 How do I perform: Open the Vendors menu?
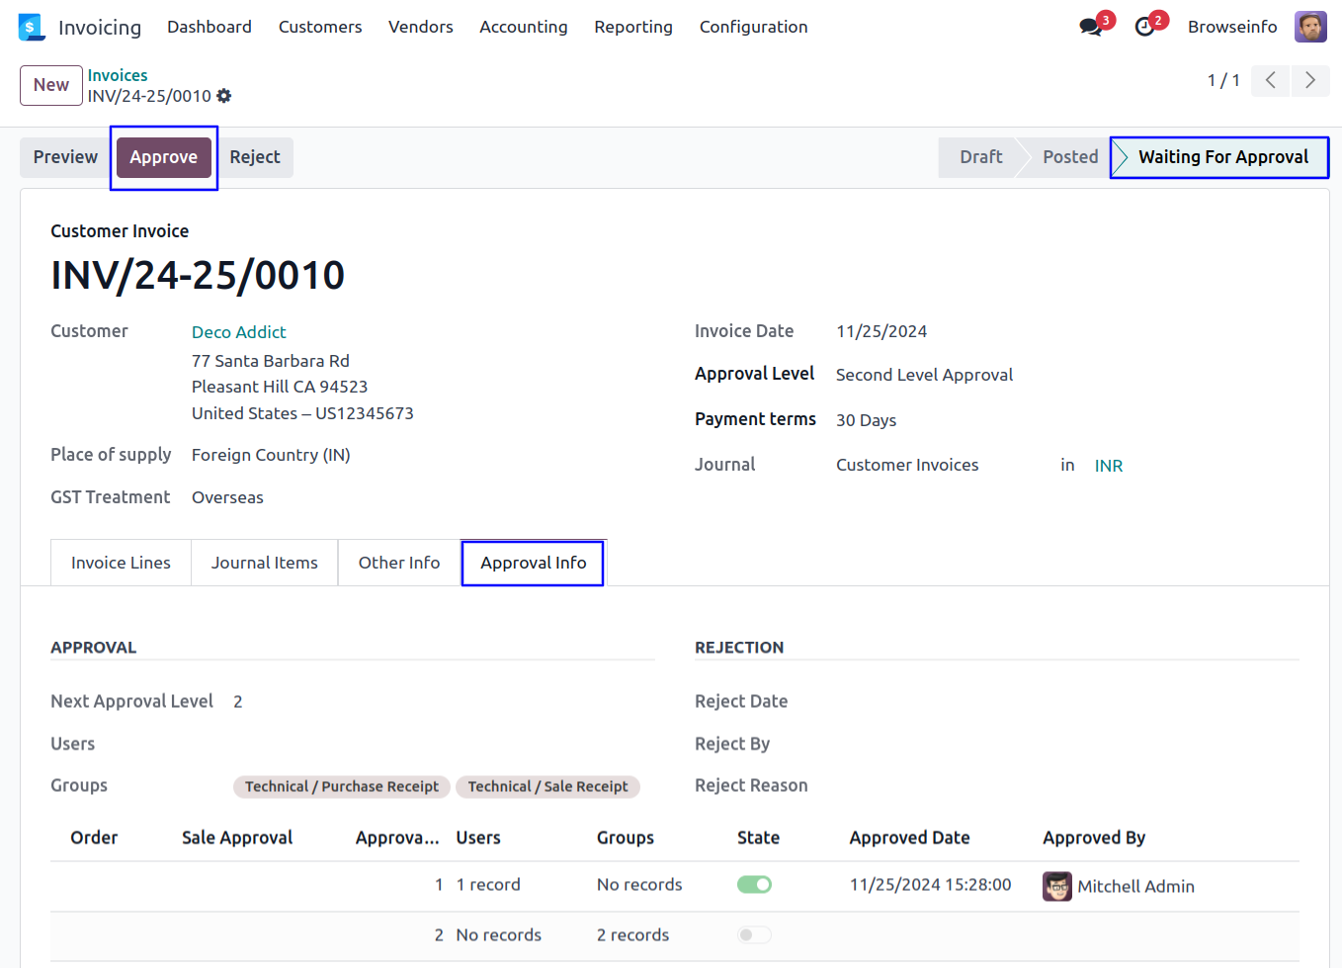(x=421, y=27)
